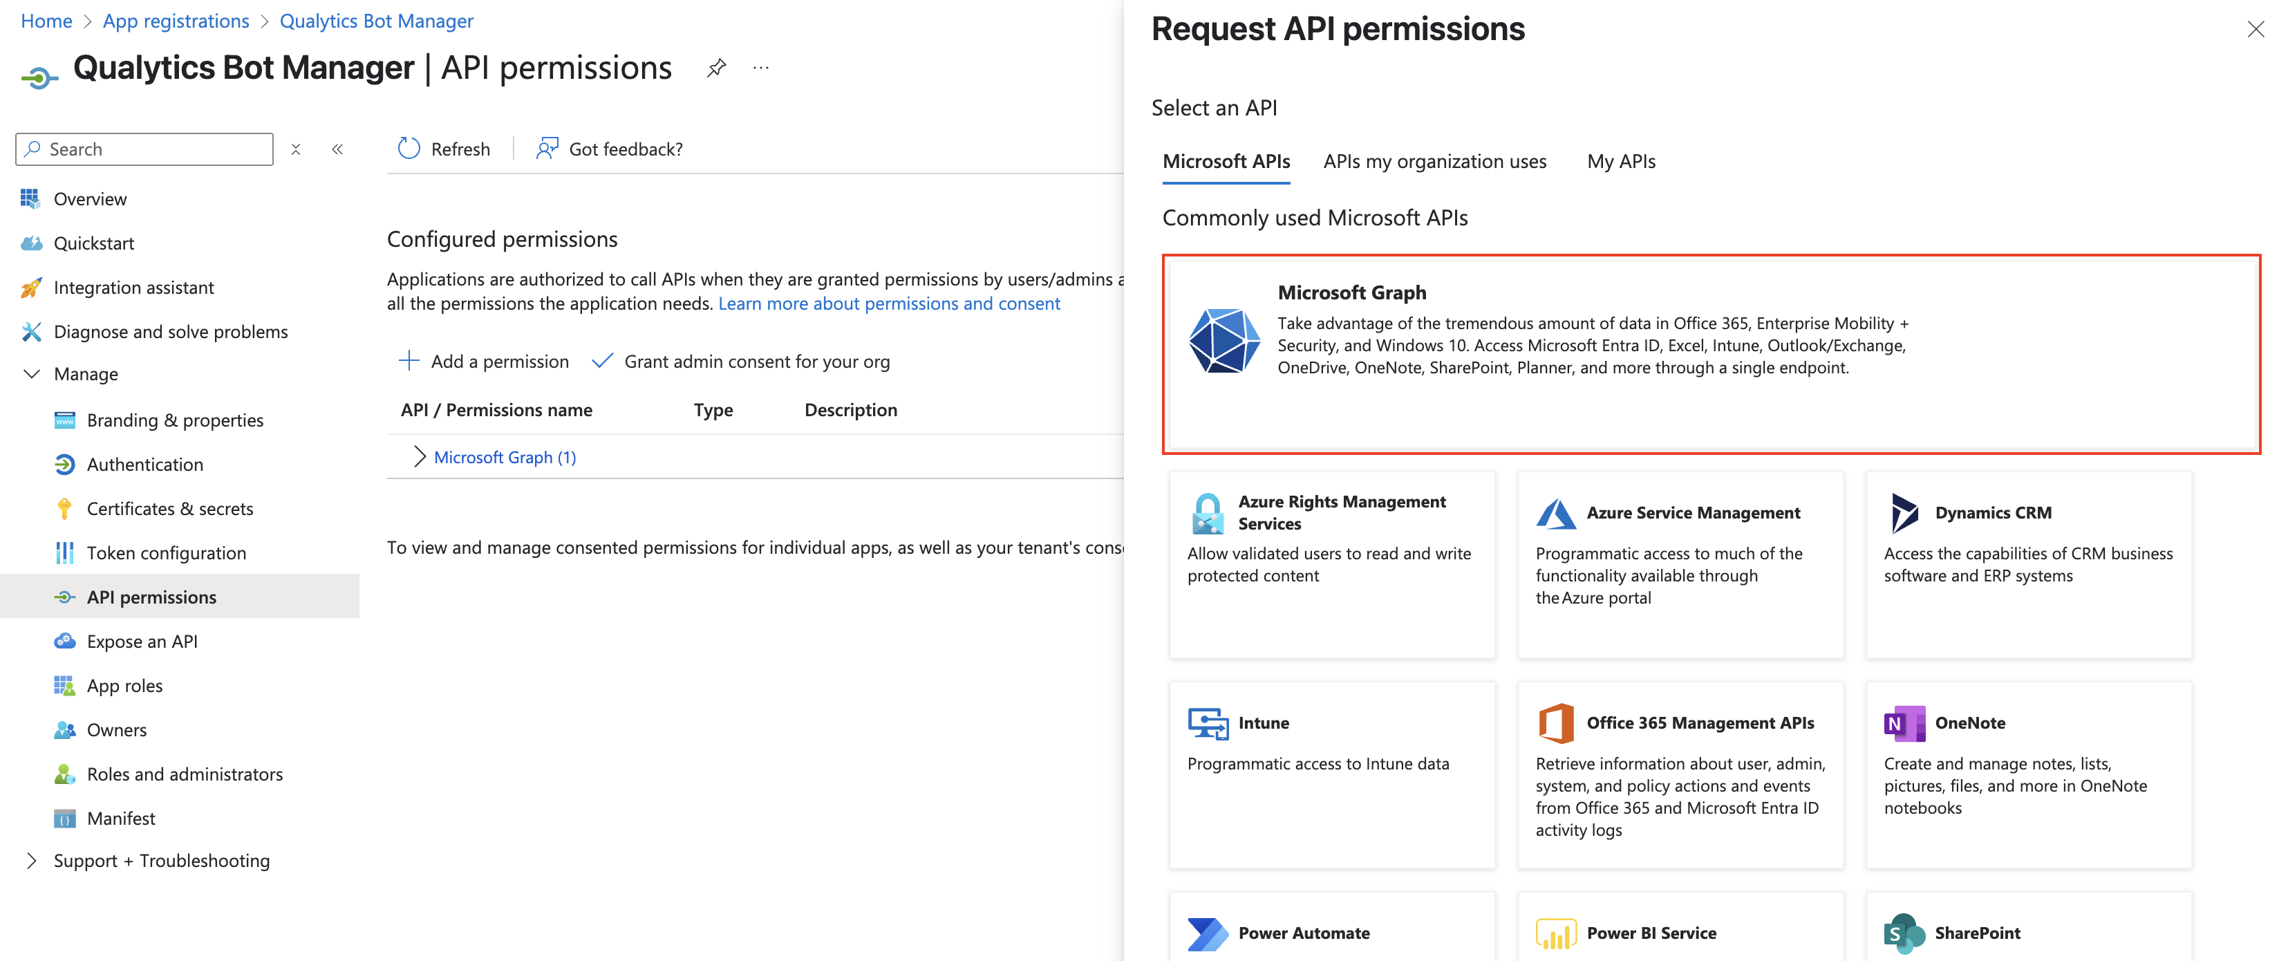Click the Intune monitor icon

coord(1208,724)
